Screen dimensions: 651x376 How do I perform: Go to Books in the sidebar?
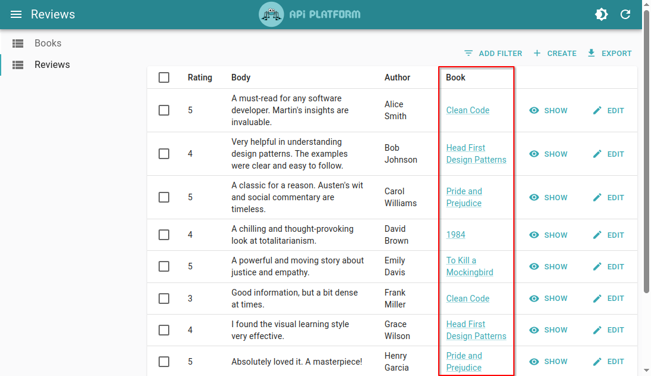click(x=48, y=43)
